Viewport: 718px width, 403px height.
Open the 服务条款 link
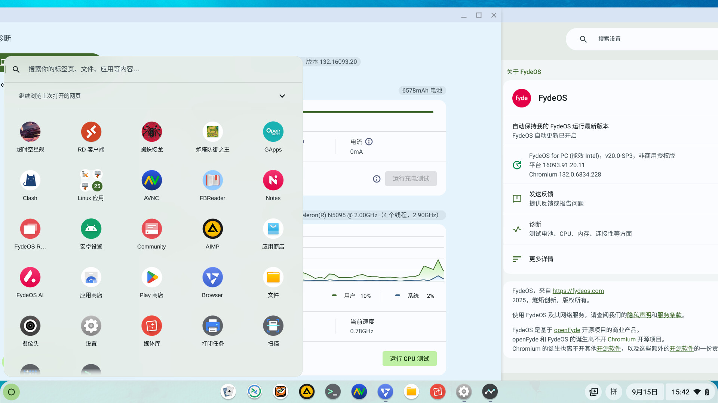point(669,315)
